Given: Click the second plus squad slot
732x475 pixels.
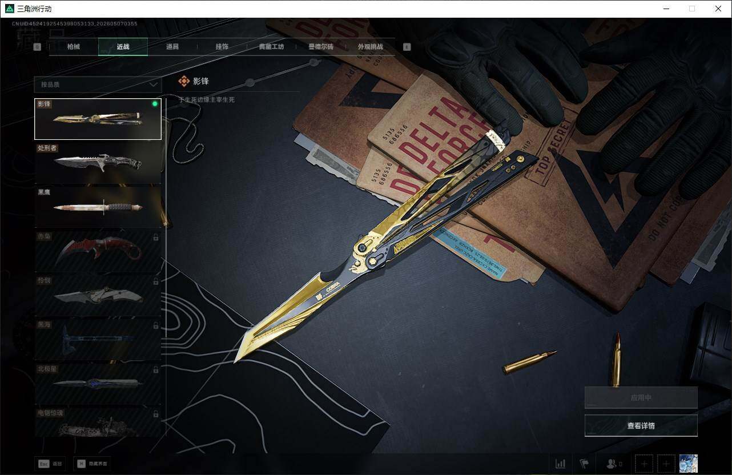Looking at the screenshot, I should (x=666, y=464).
